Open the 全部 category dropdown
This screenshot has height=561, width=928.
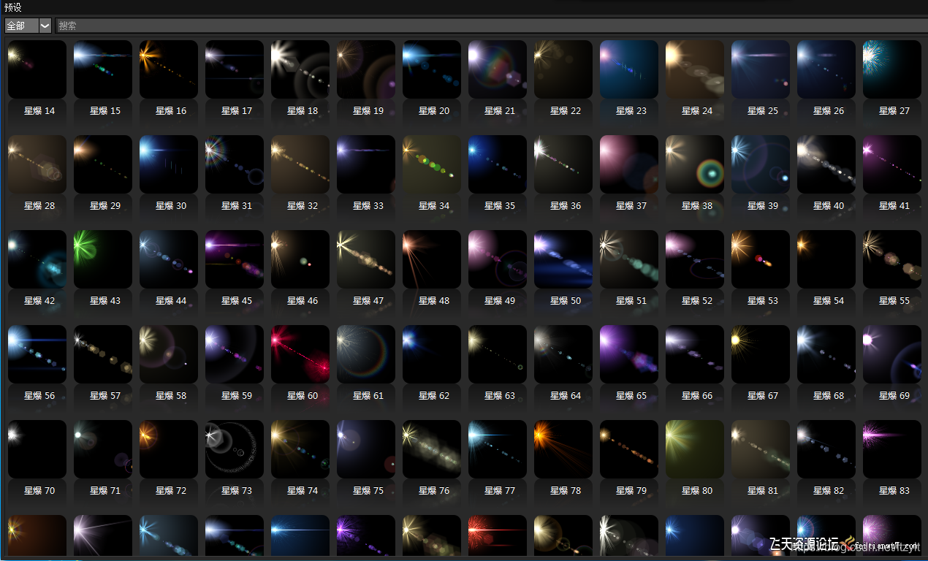[28, 26]
